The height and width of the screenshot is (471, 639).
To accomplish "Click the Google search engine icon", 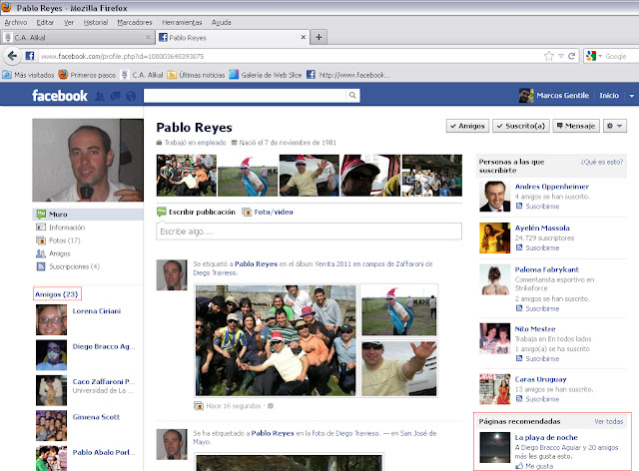I will tap(591, 56).
